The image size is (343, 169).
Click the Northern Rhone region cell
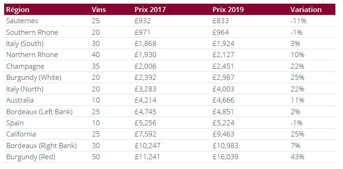coord(32,55)
